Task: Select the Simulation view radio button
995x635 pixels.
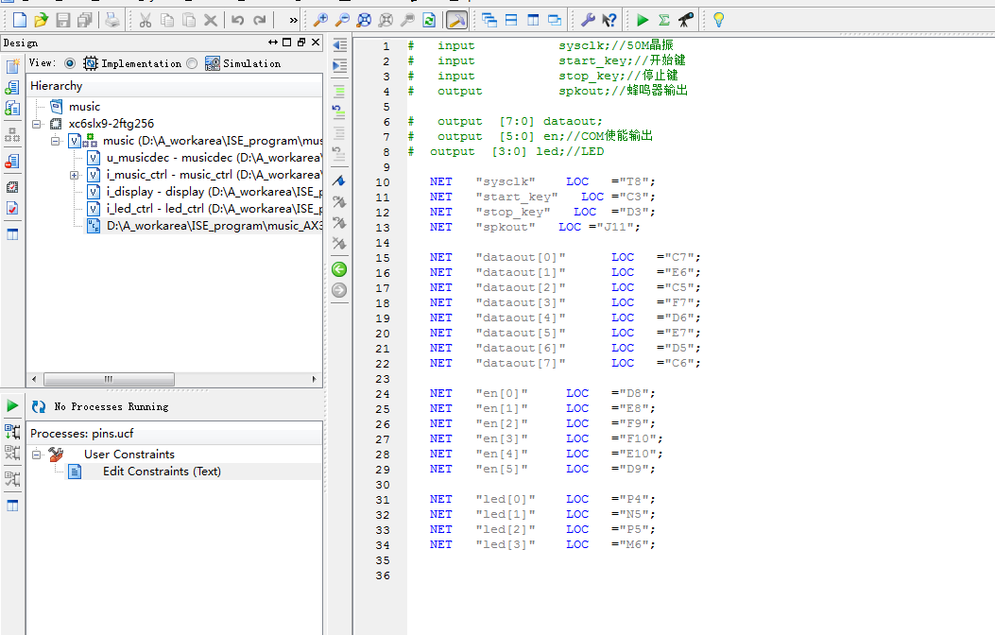Action: (x=192, y=63)
